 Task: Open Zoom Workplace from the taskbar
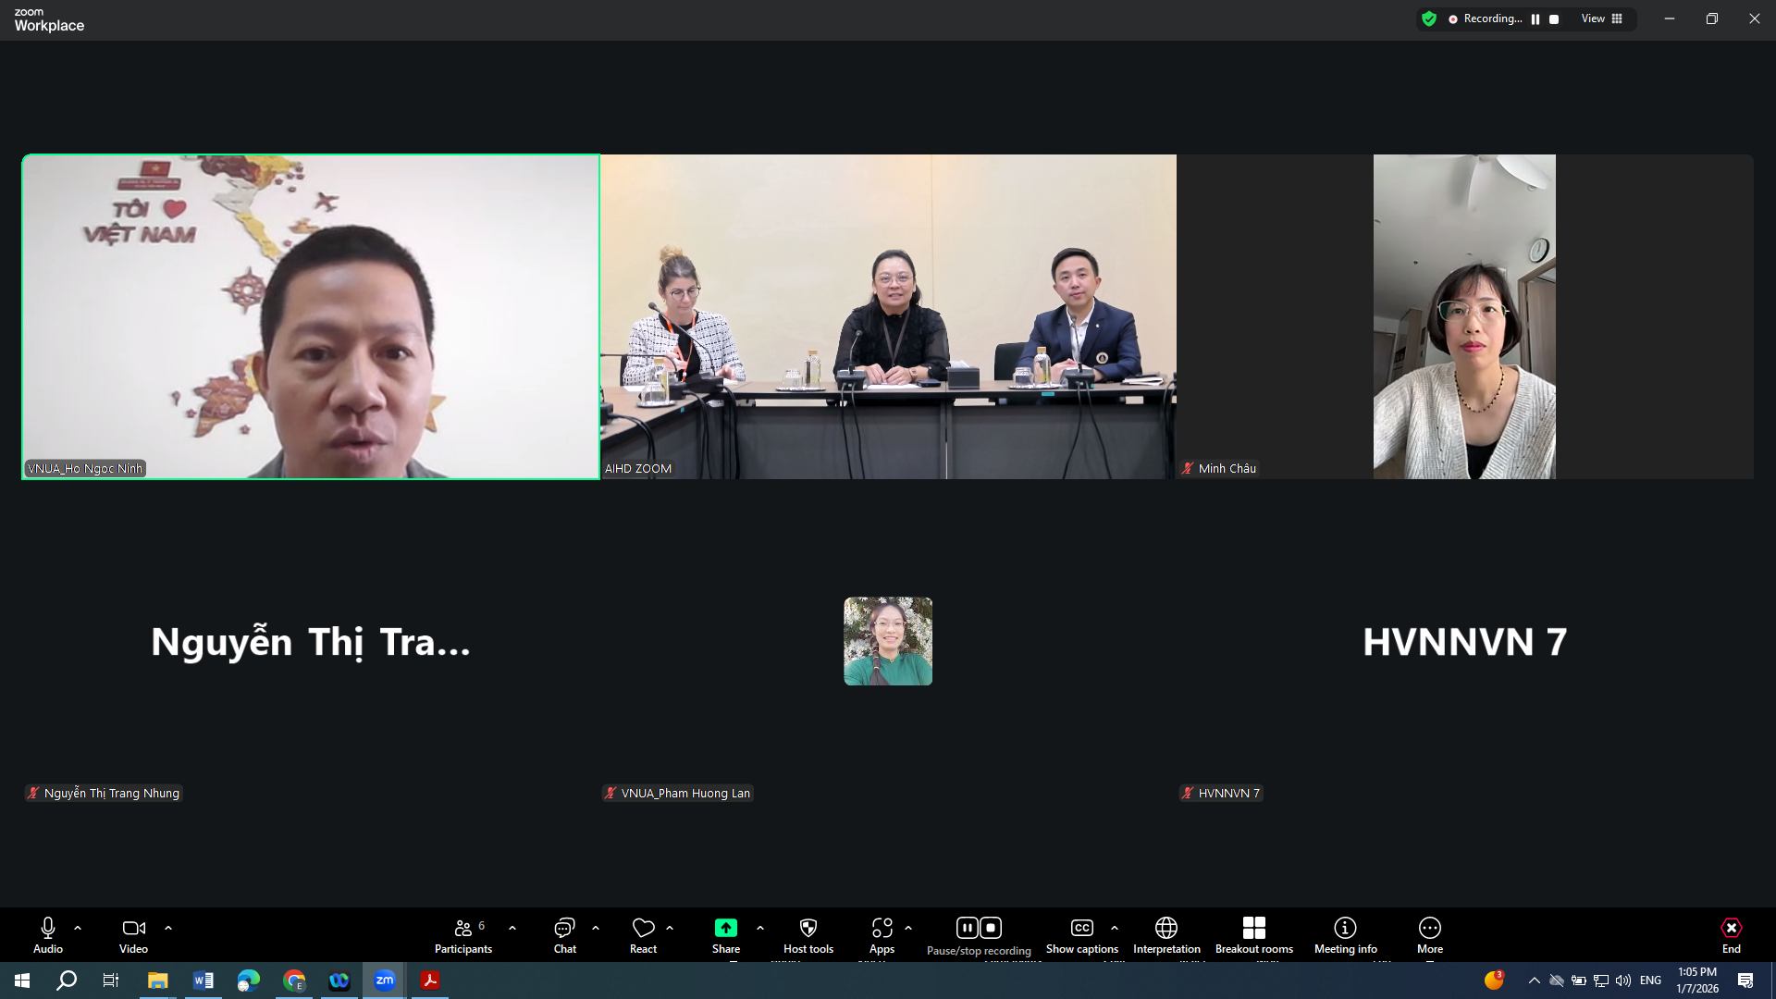(x=385, y=980)
